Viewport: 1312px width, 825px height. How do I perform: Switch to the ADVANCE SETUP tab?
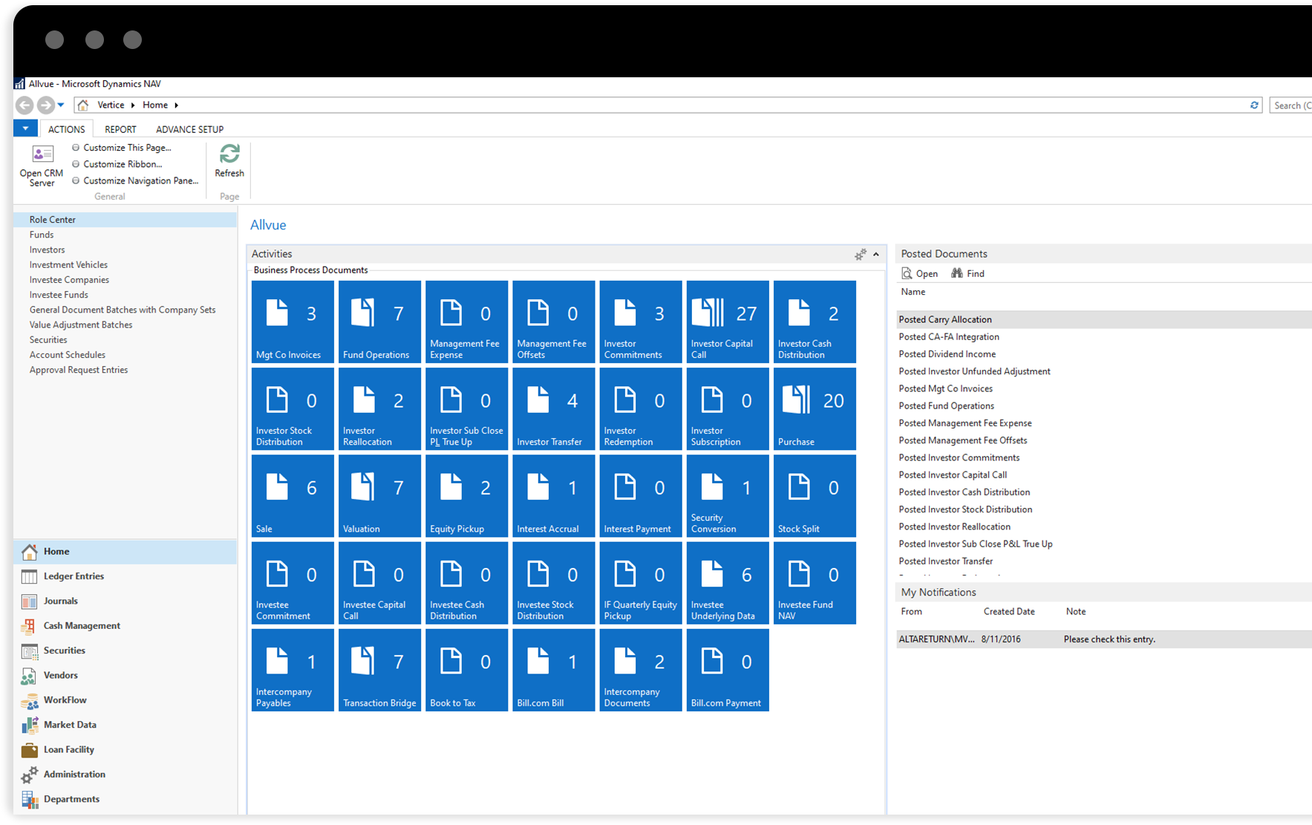point(189,129)
